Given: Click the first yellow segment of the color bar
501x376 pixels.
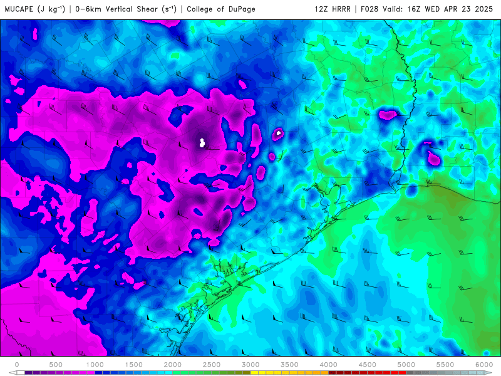Looking at the screenshot, I should 255,373.
